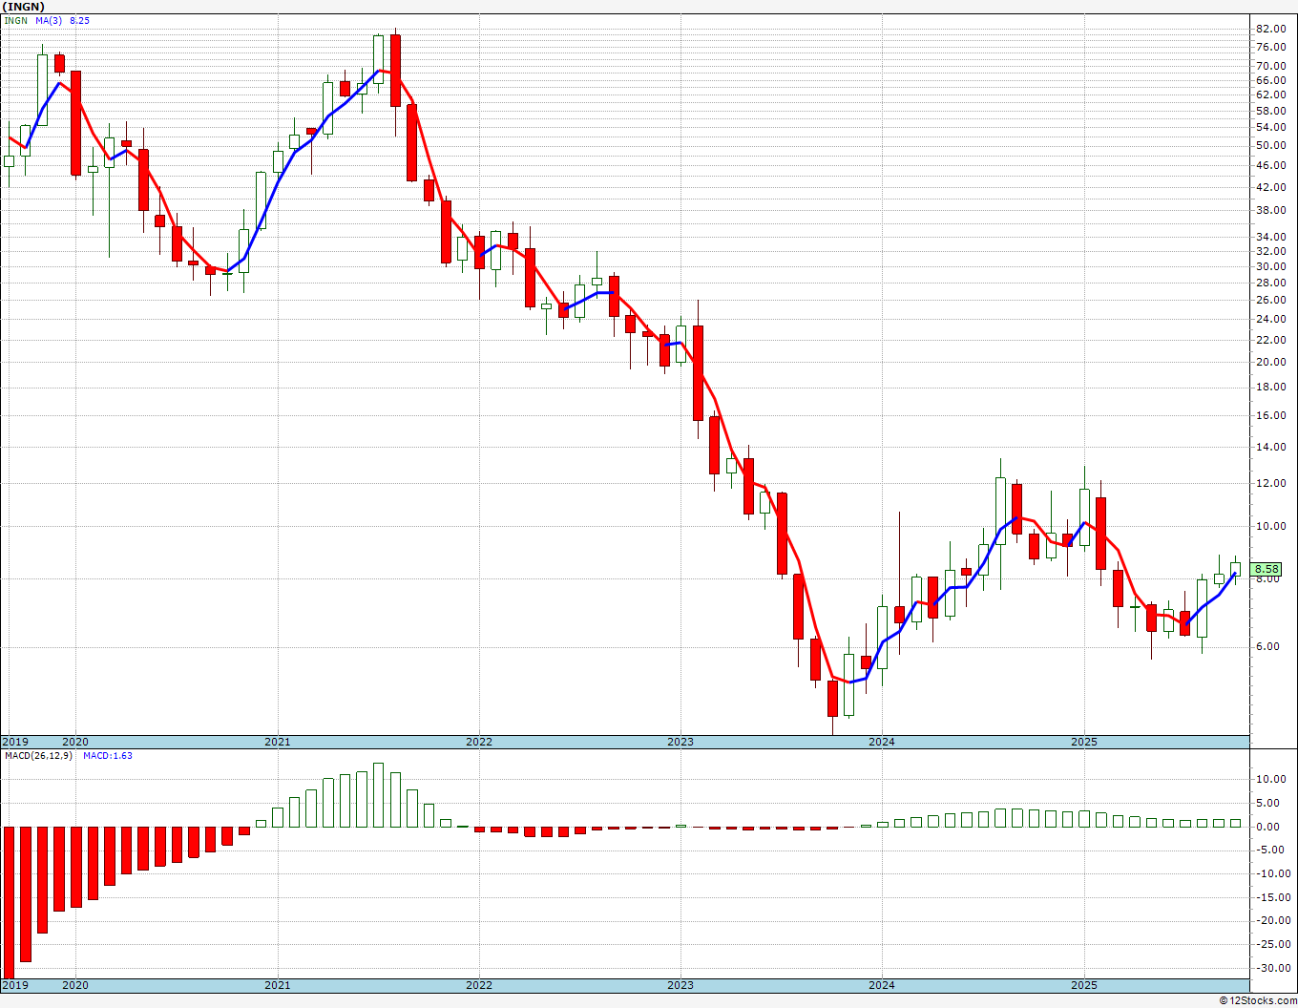This screenshot has width=1298, height=1008.
Task: Click the 38.00 price axis label
Action: 1270,210
